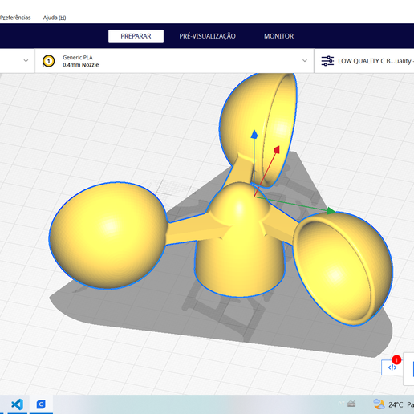Open Cura from the taskbar
Screen dimensions: 414x414
click(x=41, y=404)
